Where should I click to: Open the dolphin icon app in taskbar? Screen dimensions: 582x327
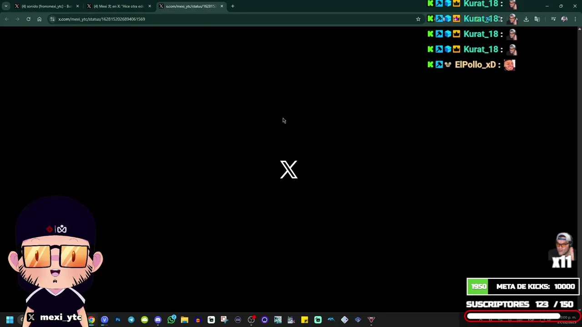[x=331, y=320]
